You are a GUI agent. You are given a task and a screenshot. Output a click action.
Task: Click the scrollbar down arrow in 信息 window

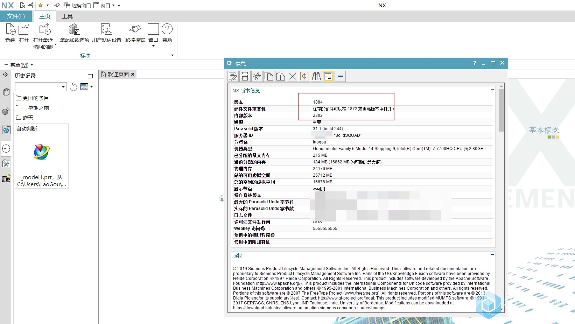[x=502, y=309]
